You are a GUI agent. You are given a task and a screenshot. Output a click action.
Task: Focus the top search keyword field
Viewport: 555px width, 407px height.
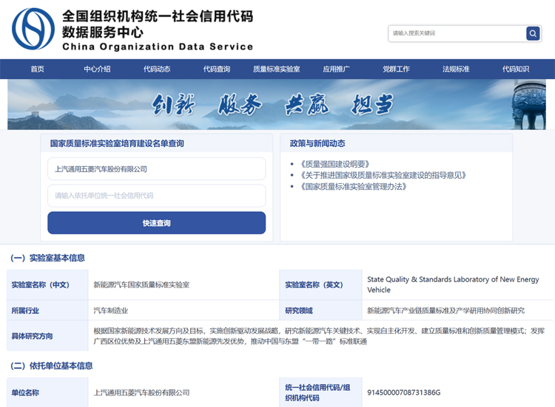pyautogui.click(x=457, y=33)
